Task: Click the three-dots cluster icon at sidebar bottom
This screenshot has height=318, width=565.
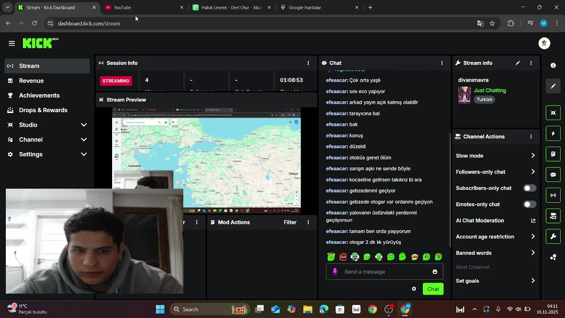Action: point(553,257)
